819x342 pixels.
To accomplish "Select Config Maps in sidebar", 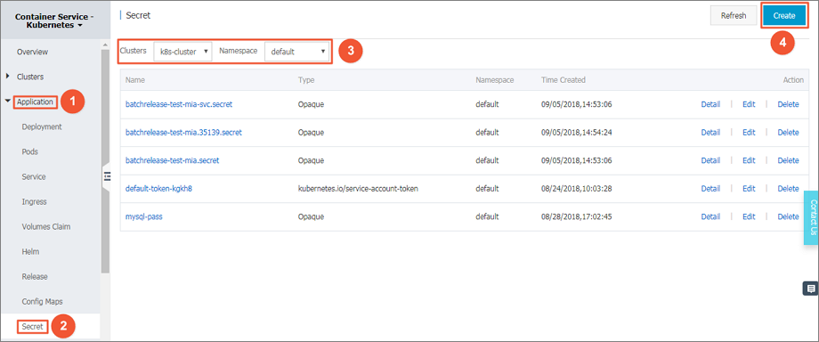I will point(43,302).
